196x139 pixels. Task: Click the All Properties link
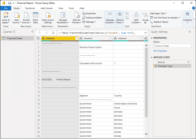tap(160, 51)
